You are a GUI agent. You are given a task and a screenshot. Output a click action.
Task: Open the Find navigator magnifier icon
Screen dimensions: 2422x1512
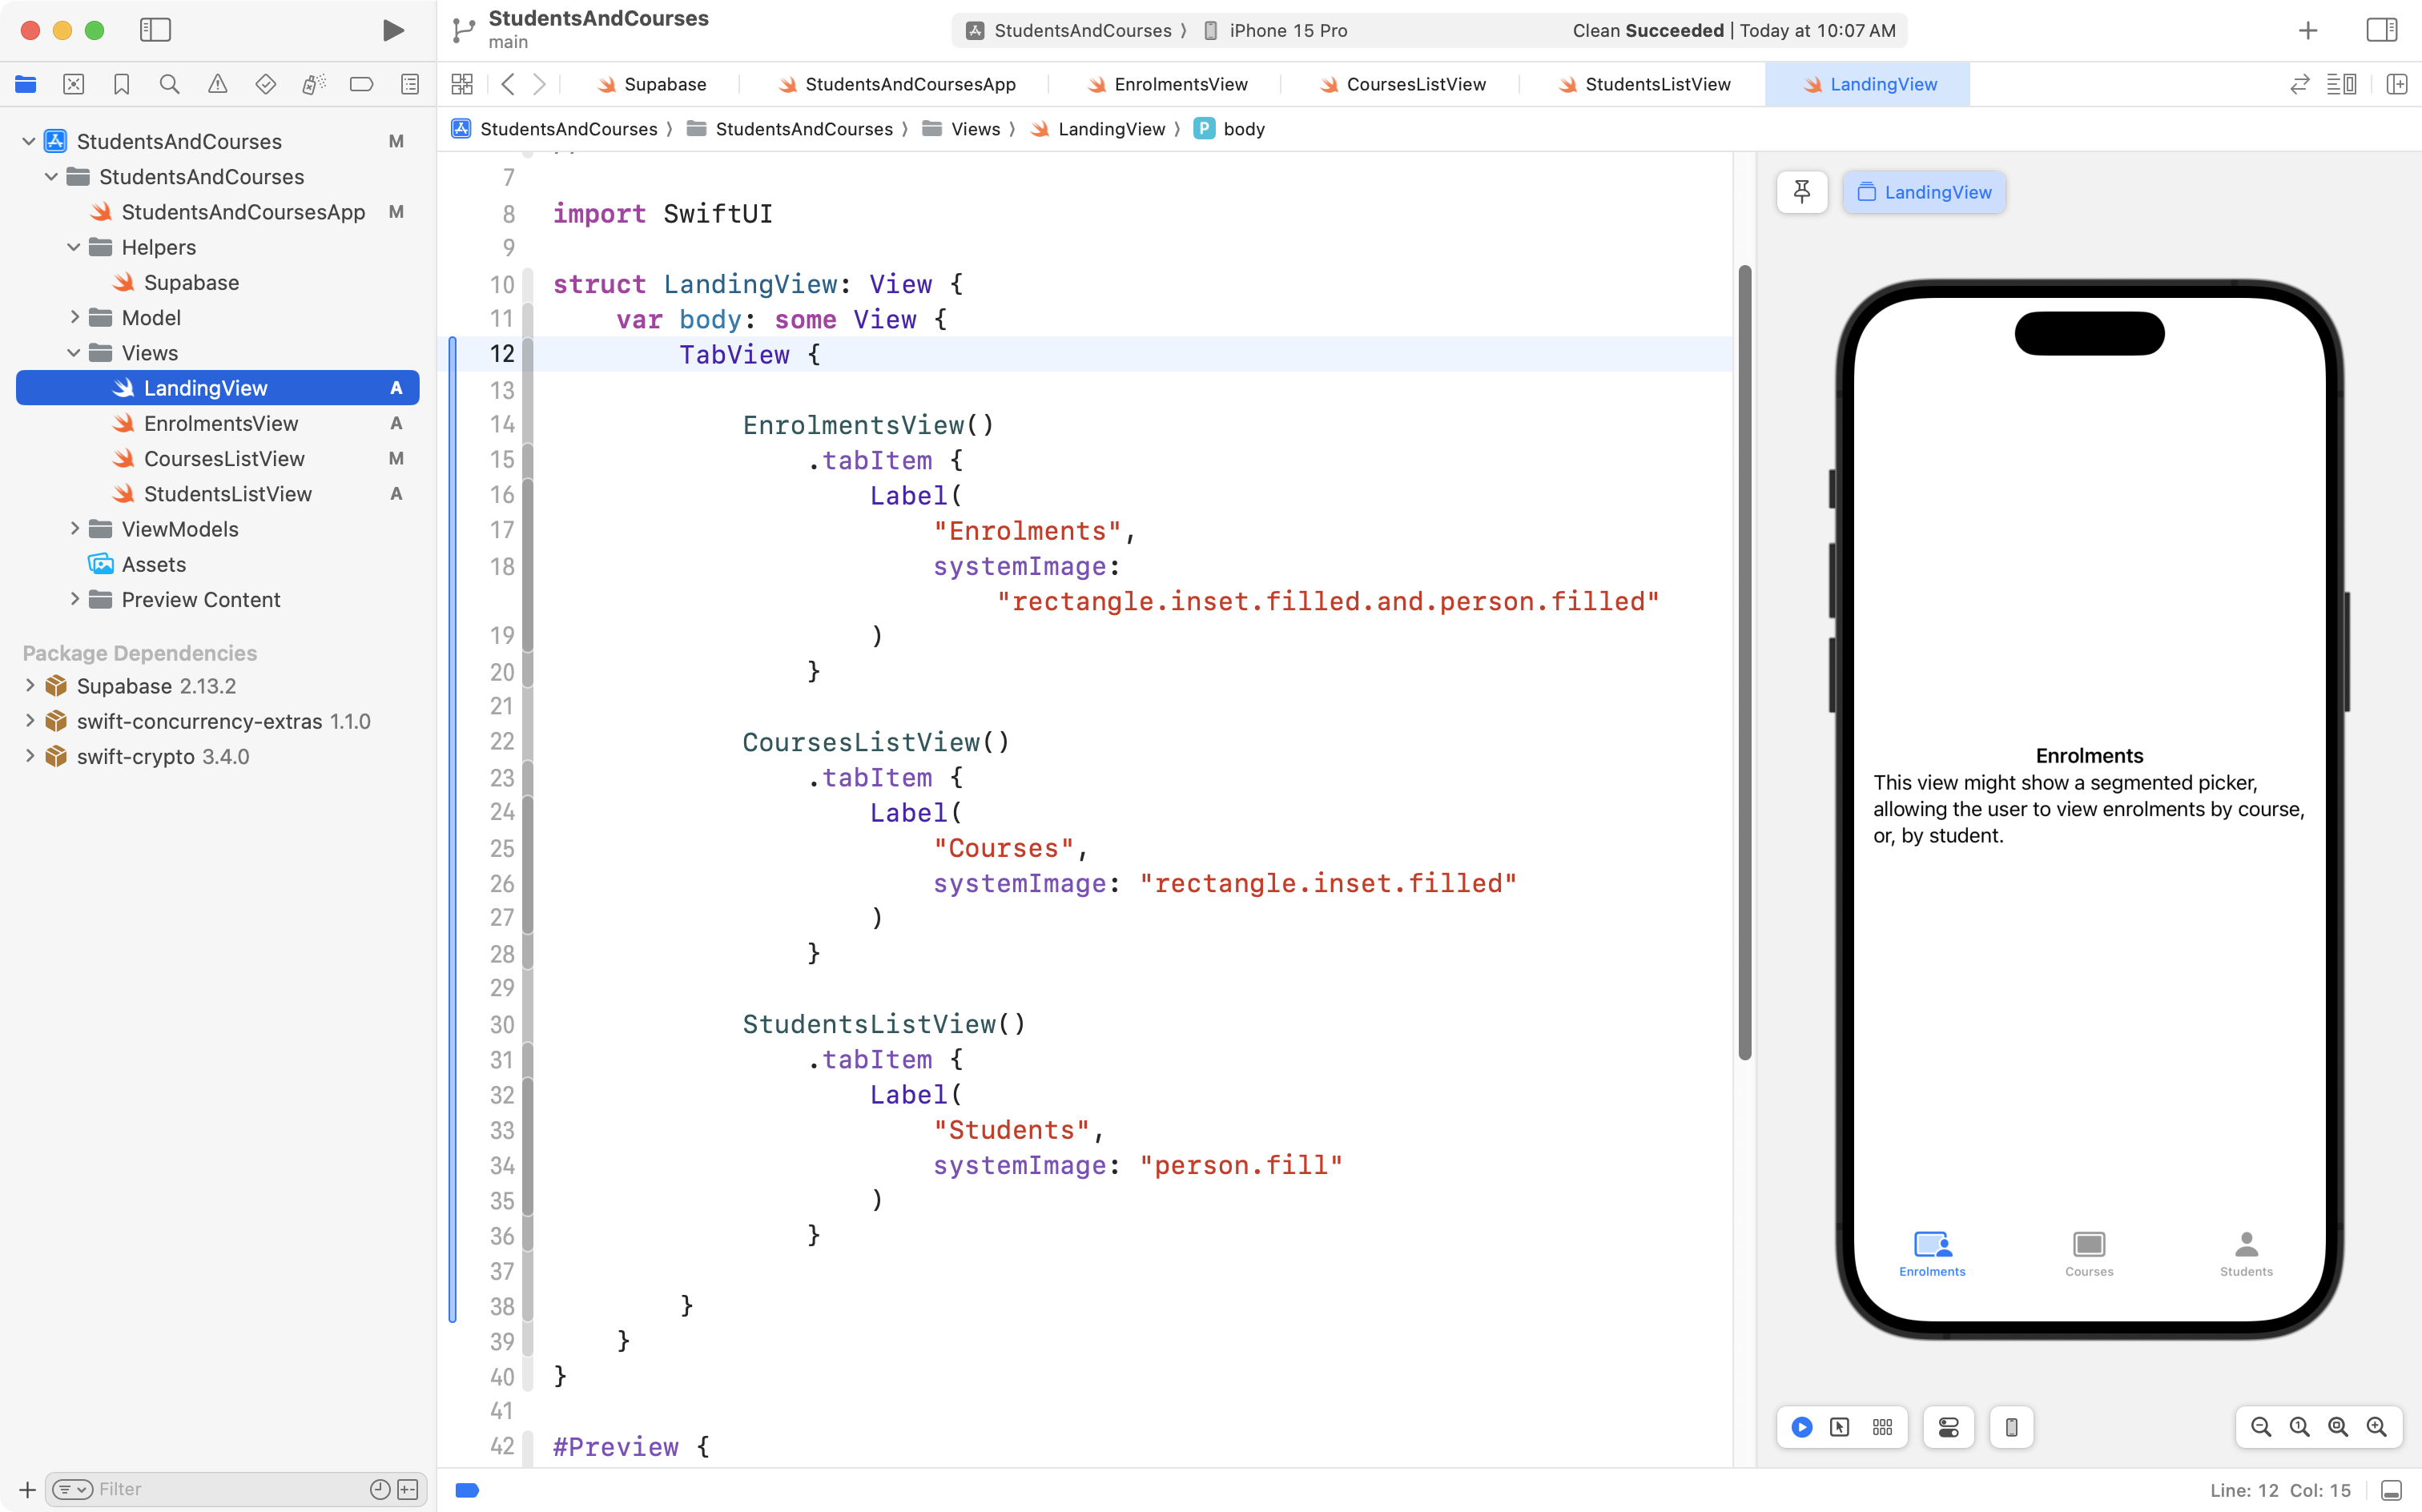point(169,84)
